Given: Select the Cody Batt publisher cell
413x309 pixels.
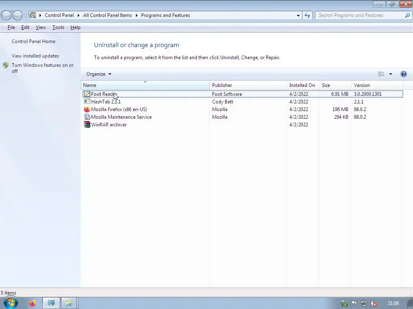Looking at the screenshot, I should [x=223, y=102].
